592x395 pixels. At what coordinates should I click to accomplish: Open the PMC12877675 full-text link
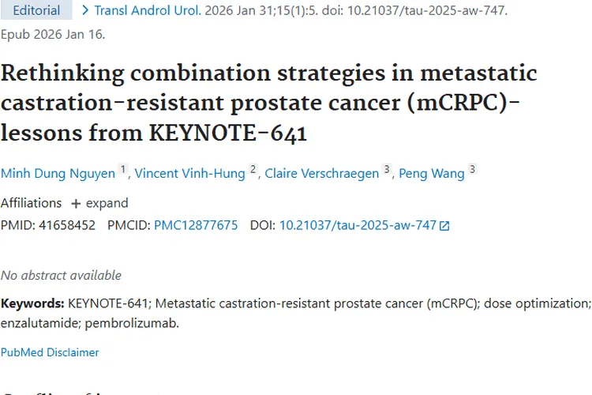point(196,225)
